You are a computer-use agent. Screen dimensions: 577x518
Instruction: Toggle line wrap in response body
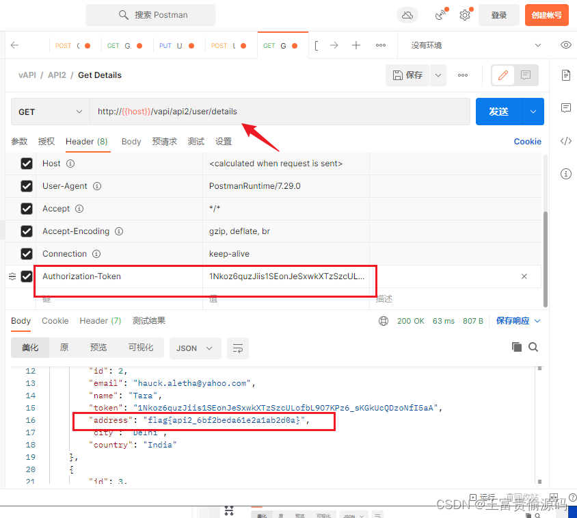(x=238, y=348)
